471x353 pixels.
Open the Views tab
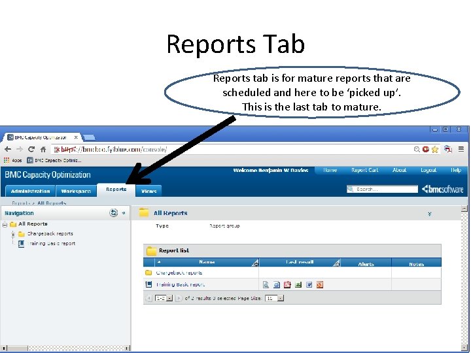(x=148, y=191)
